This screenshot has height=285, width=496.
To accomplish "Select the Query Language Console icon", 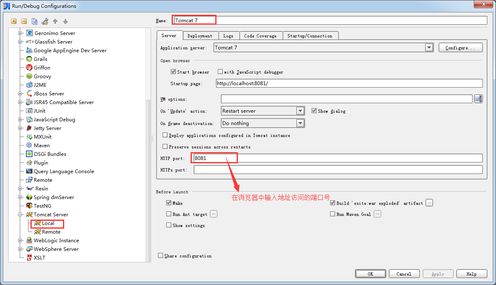I will coord(29,171).
